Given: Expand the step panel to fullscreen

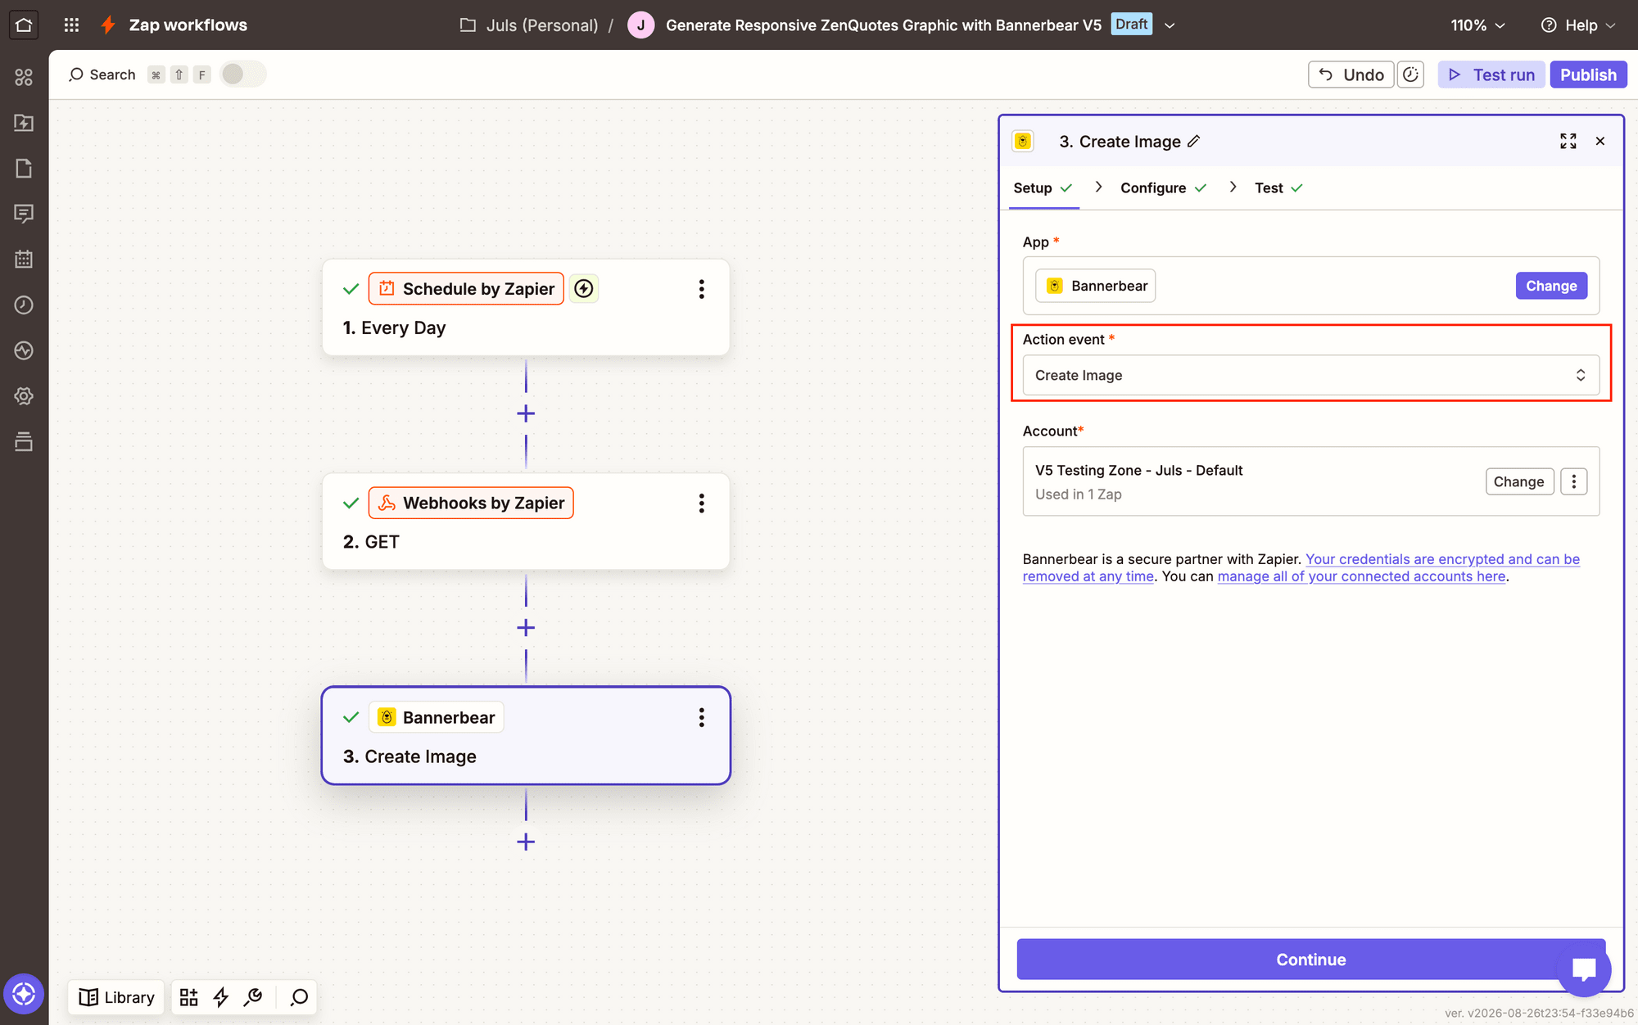Looking at the screenshot, I should pos(1568,141).
